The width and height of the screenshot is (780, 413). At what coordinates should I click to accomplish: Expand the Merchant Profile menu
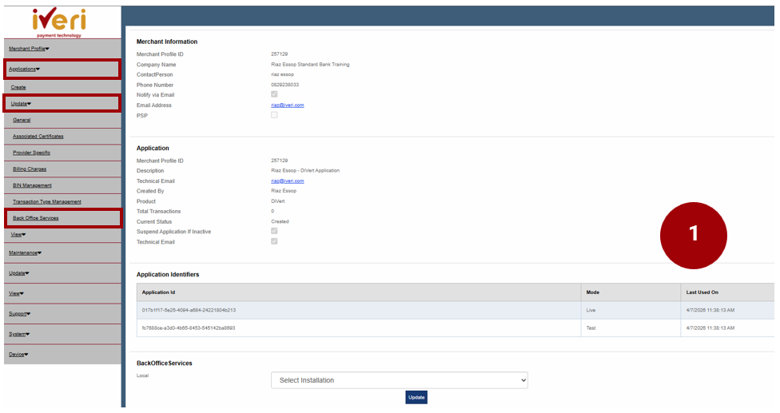pos(29,49)
